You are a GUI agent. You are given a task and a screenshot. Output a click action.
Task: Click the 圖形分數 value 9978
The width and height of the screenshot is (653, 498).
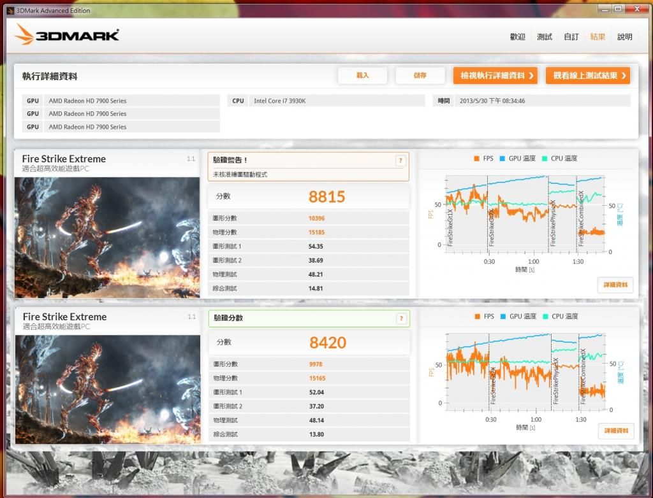pos(316,364)
